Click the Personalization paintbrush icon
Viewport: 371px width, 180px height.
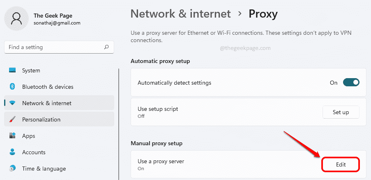pos(12,119)
